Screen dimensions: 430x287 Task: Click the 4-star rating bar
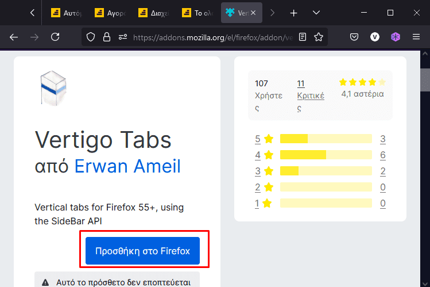(326, 155)
